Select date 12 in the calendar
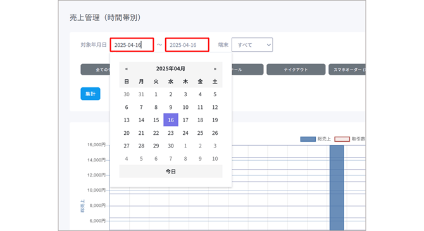Viewport: 424px width, 231px height. pyautogui.click(x=215, y=108)
